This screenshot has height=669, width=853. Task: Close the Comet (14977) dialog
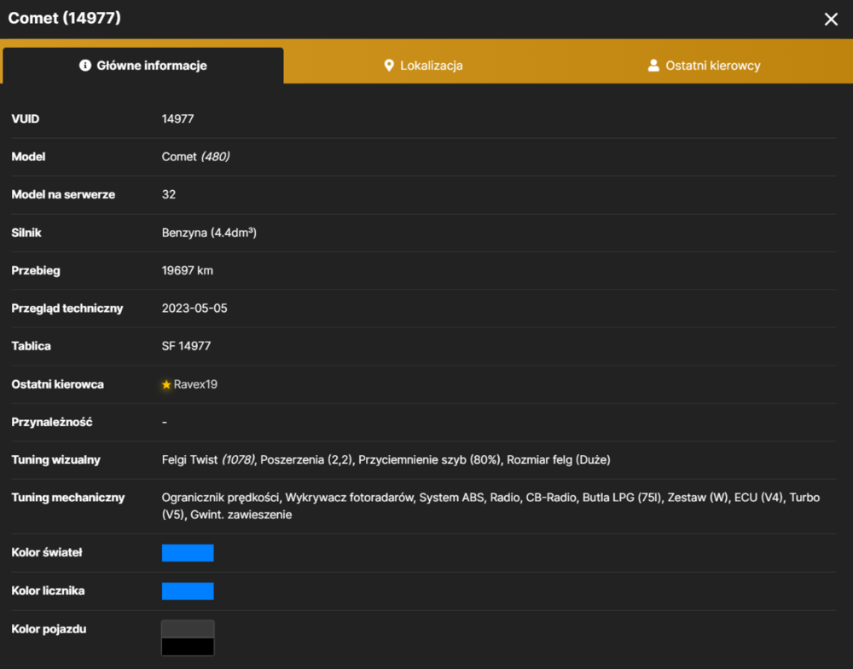point(831,20)
